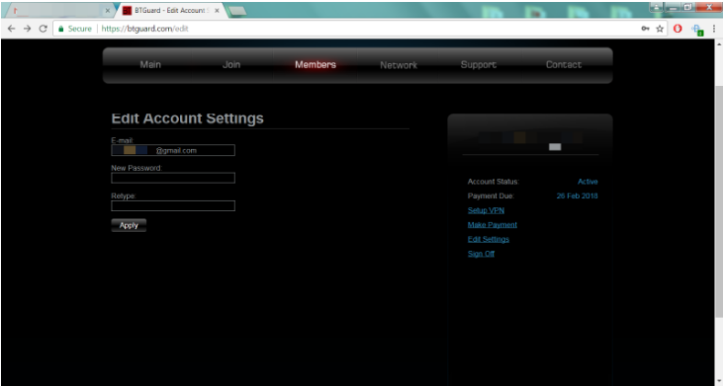Close the Chrome window
The image size is (723, 386).
point(708,7)
